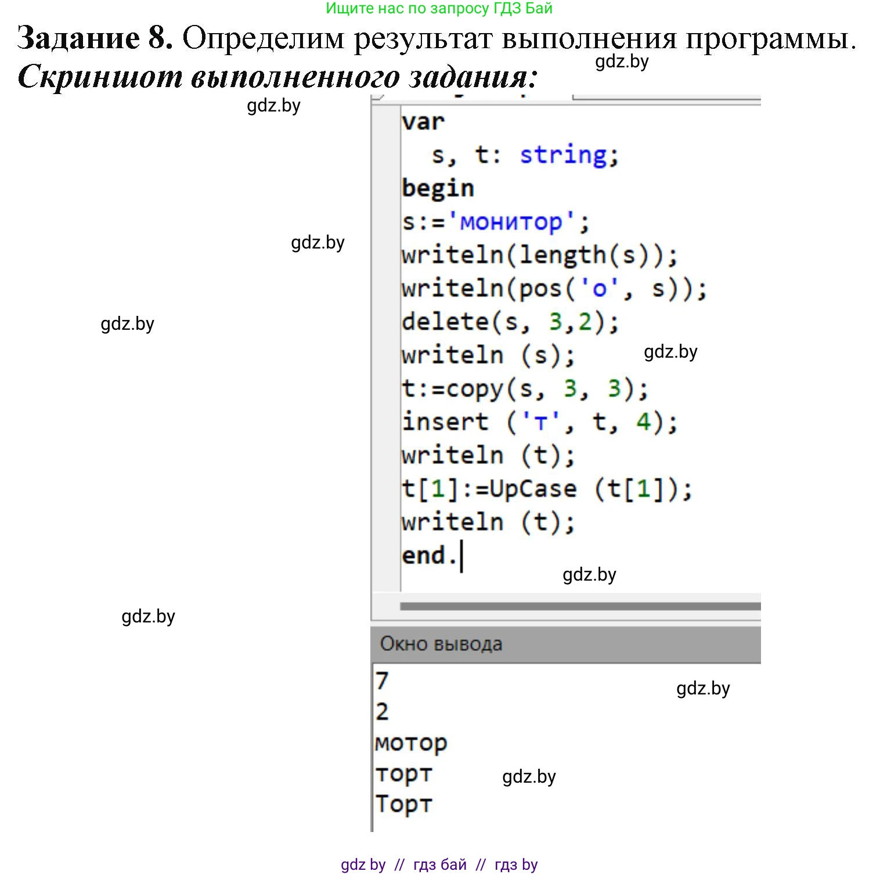Click the begin keyword
The width and height of the screenshot is (880, 875).
click(438, 187)
